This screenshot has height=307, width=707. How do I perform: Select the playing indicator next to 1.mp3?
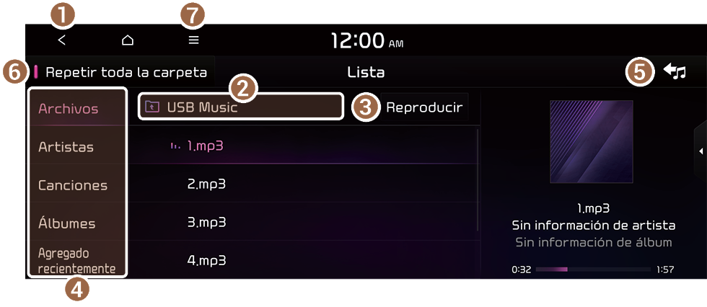click(176, 146)
